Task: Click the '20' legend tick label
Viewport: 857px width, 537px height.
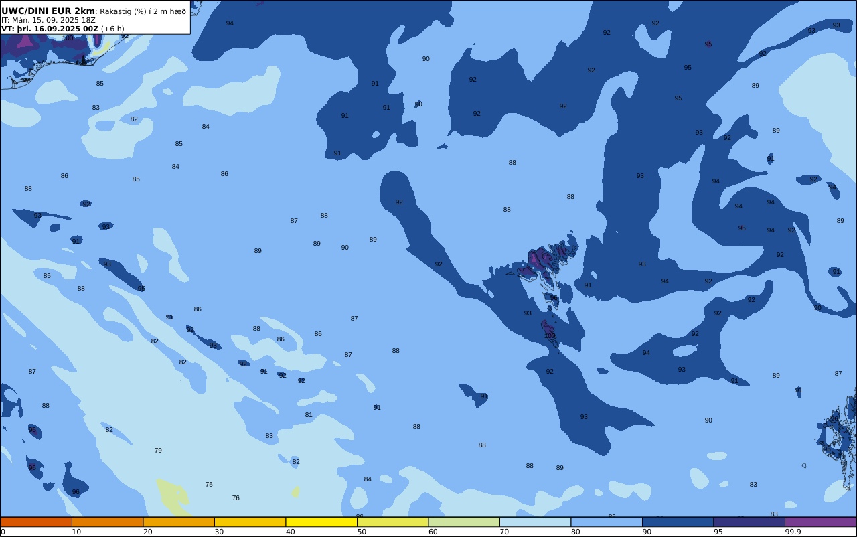Action: [x=147, y=532]
